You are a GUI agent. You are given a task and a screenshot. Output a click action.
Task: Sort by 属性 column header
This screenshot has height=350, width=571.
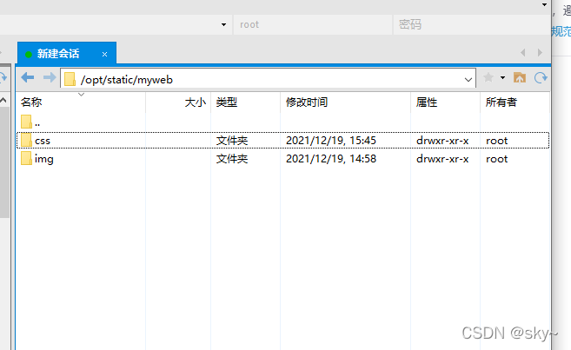click(446, 102)
